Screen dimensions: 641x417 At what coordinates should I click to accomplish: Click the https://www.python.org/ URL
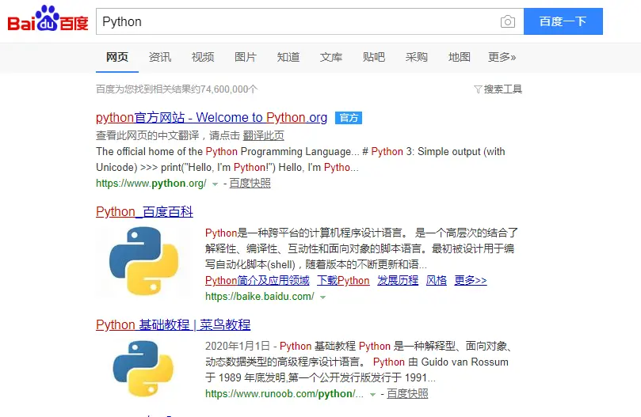click(151, 184)
